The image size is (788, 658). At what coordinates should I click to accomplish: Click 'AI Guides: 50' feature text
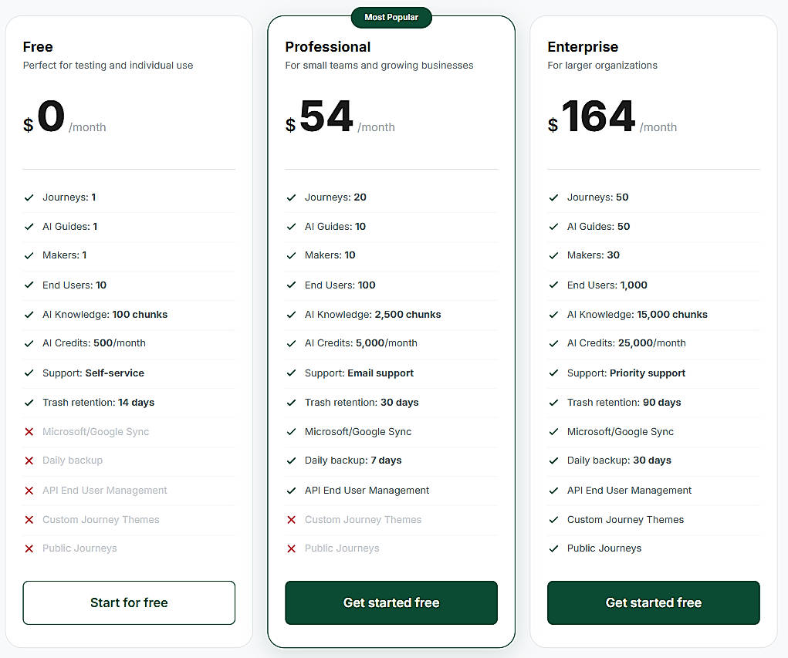pyautogui.click(x=598, y=227)
